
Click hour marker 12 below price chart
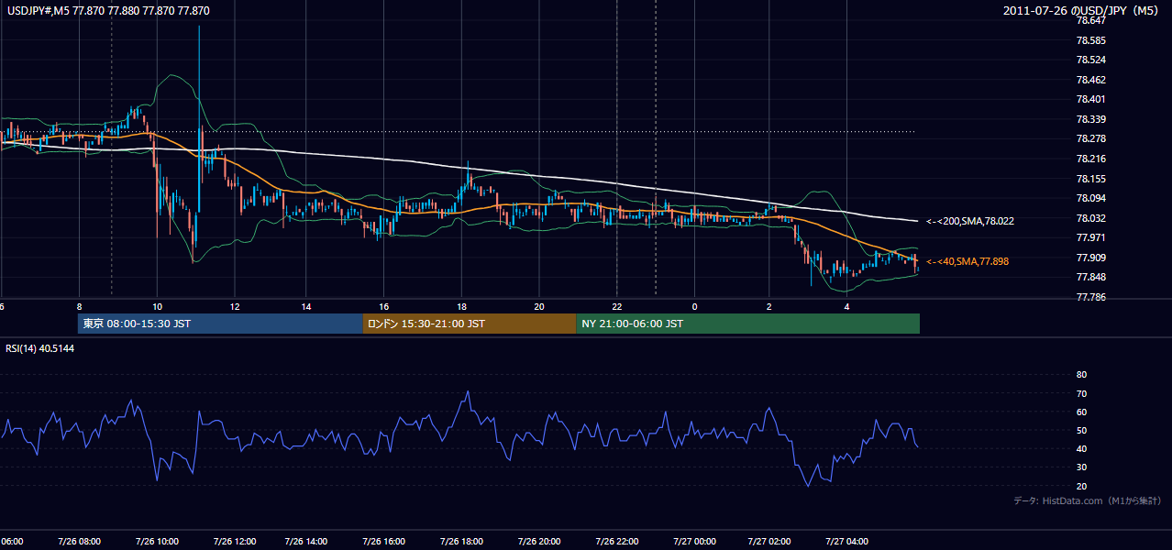(x=234, y=306)
